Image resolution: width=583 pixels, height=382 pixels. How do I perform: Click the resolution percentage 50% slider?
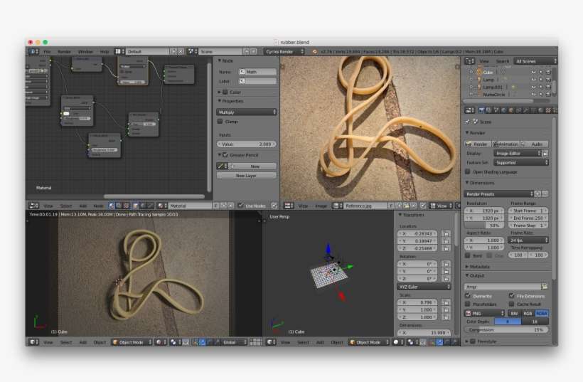484,226
